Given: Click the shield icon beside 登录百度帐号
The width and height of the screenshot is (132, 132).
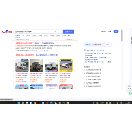Looking at the screenshot, I should coord(85,50).
